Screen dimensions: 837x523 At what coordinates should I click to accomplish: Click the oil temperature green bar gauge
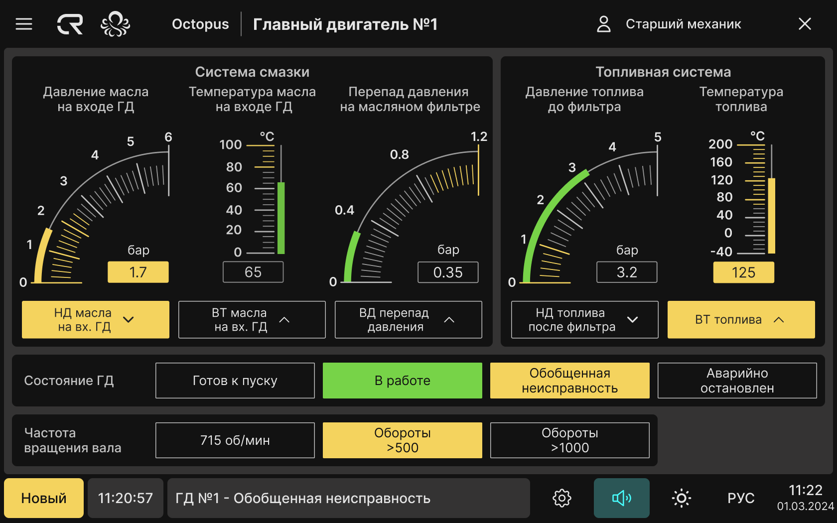point(281,218)
